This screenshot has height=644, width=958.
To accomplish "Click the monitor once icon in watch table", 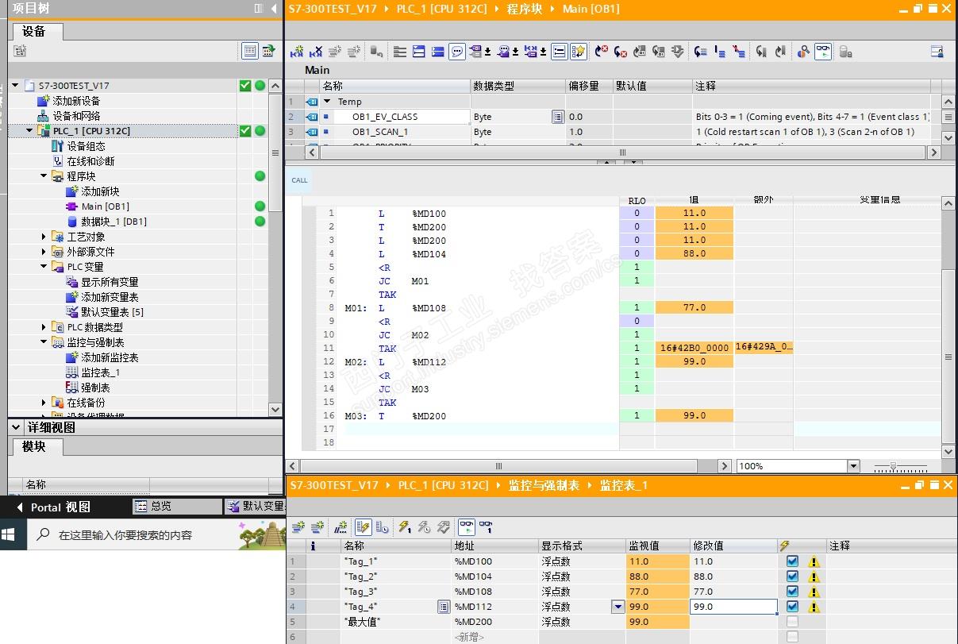I will coord(486,526).
